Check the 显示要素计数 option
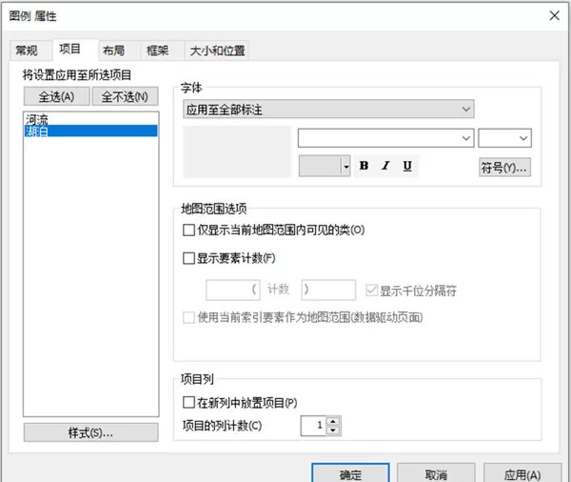The image size is (571, 482). 188,257
